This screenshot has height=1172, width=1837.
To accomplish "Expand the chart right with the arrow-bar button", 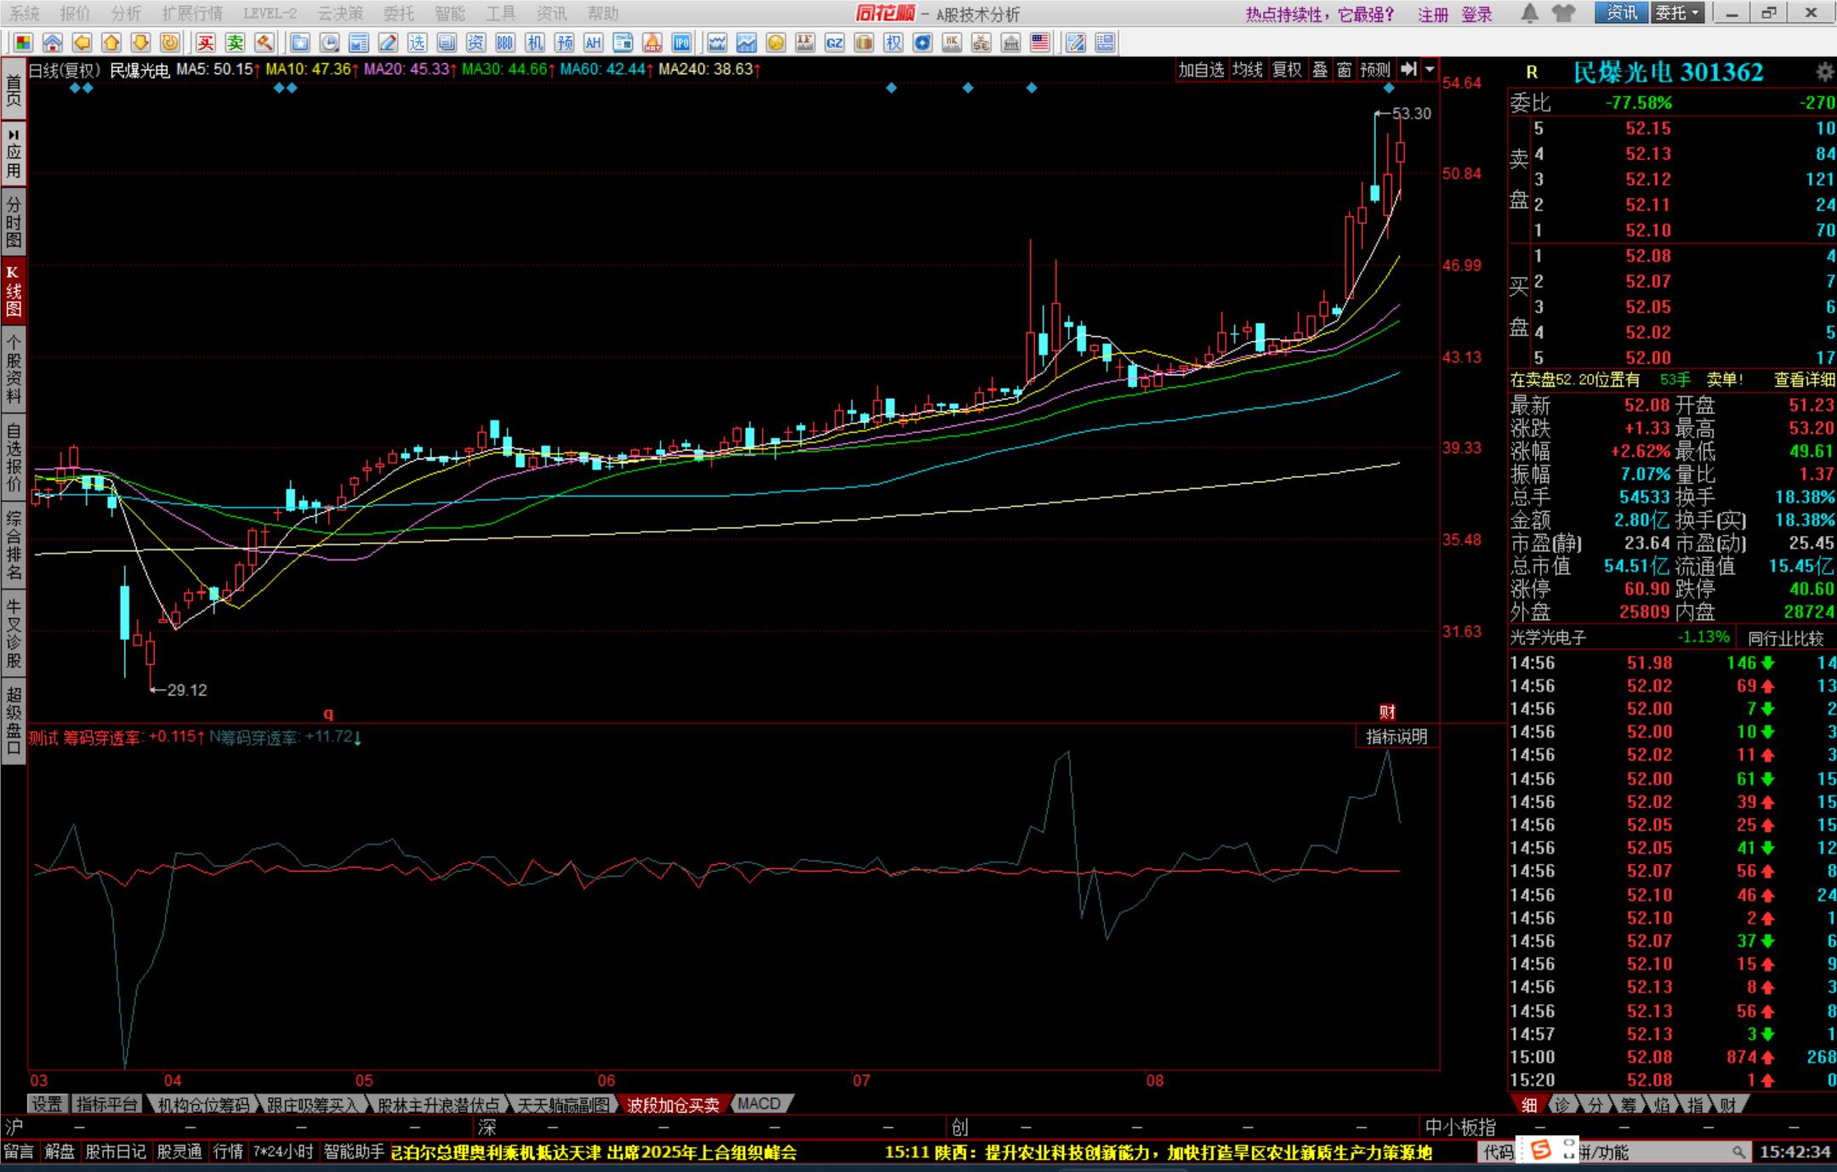I will pos(1409,70).
